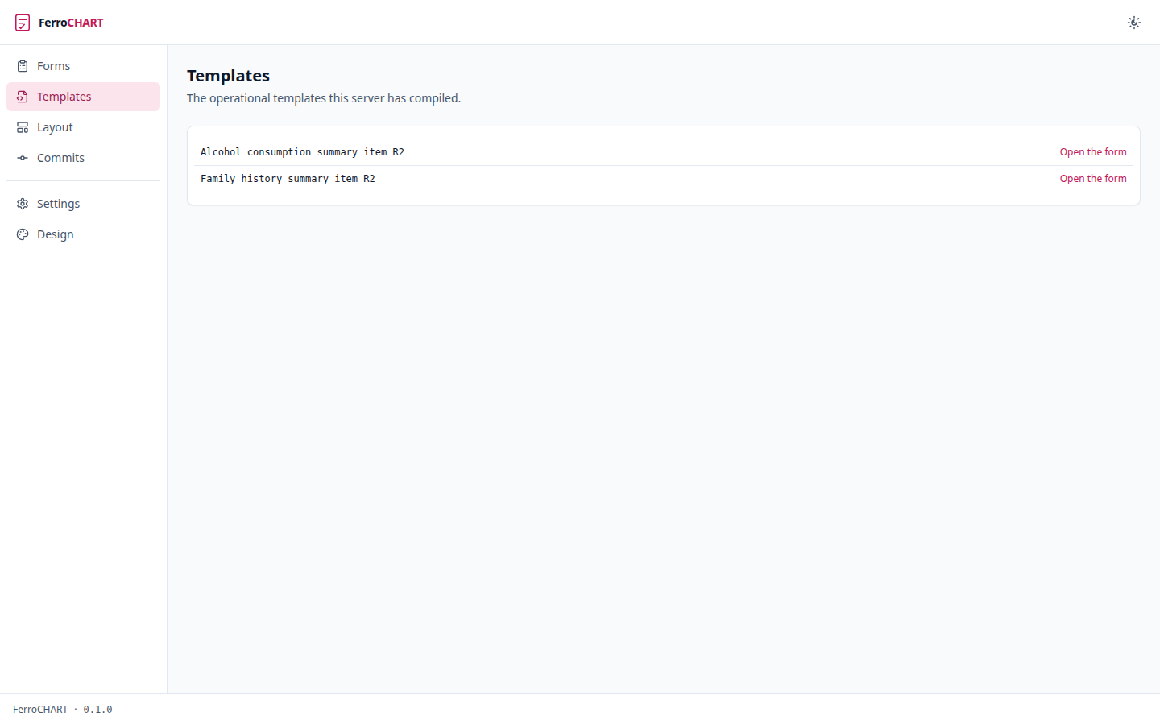This screenshot has width=1160, height=725.
Task: Open the Commits menu item
Action: pos(83,158)
